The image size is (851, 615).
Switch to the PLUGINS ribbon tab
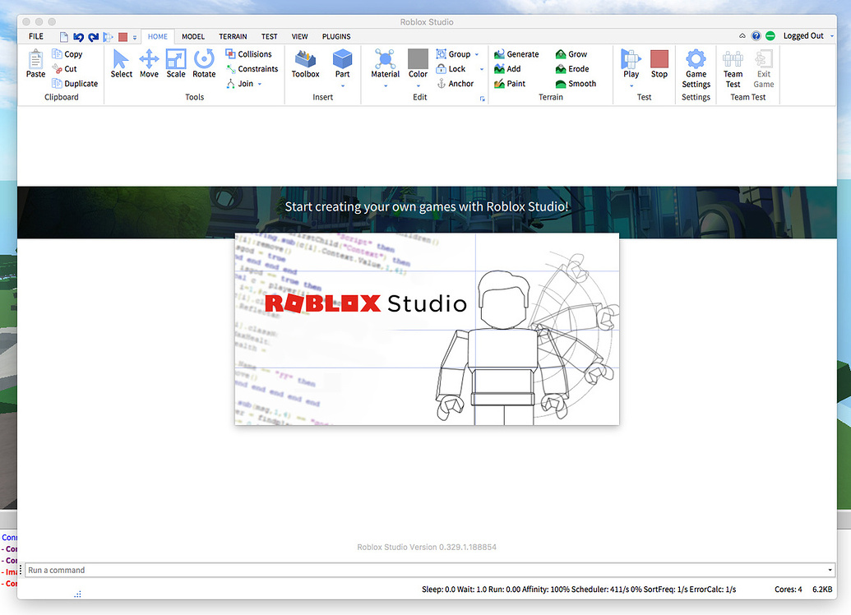pyautogui.click(x=336, y=36)
